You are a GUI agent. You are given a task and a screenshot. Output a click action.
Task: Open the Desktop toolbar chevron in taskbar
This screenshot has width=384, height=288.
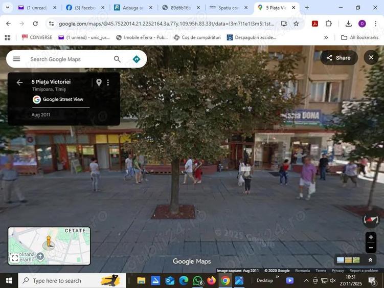click(278, 277)
